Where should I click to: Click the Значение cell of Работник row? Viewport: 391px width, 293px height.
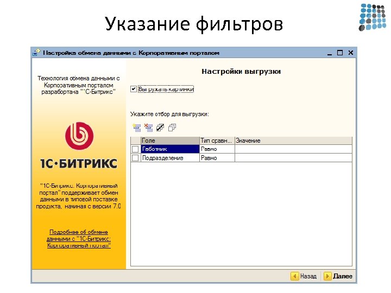point(293,149)
